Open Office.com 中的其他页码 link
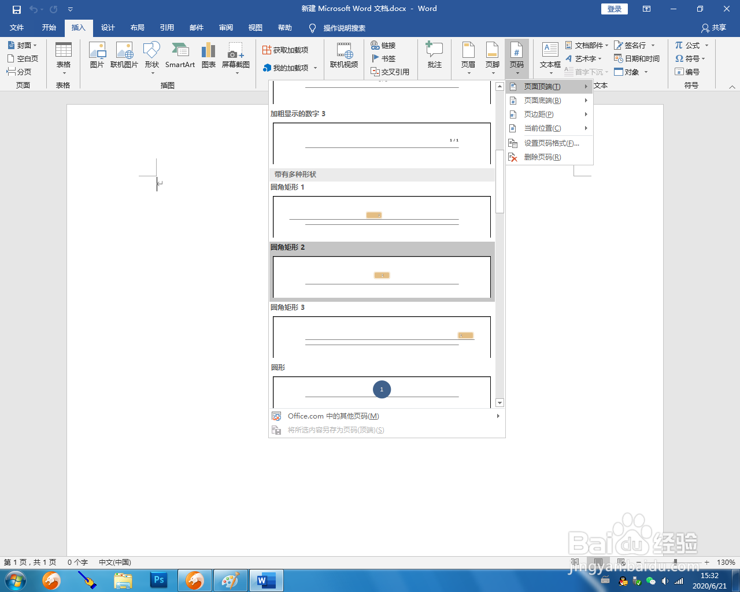Screen dimensions: 740x592 point(332,416)
